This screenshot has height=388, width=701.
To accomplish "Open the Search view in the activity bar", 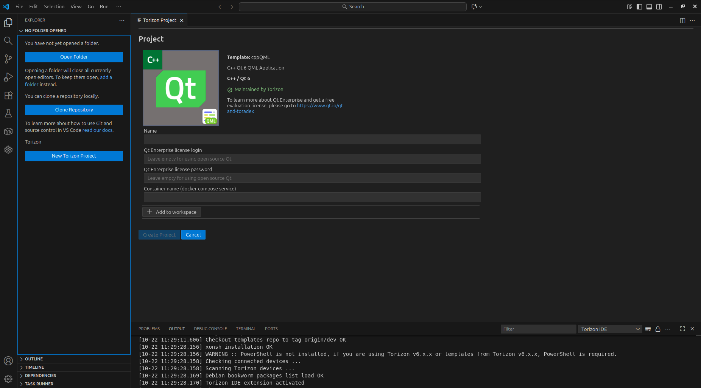I will coord(8,41).
